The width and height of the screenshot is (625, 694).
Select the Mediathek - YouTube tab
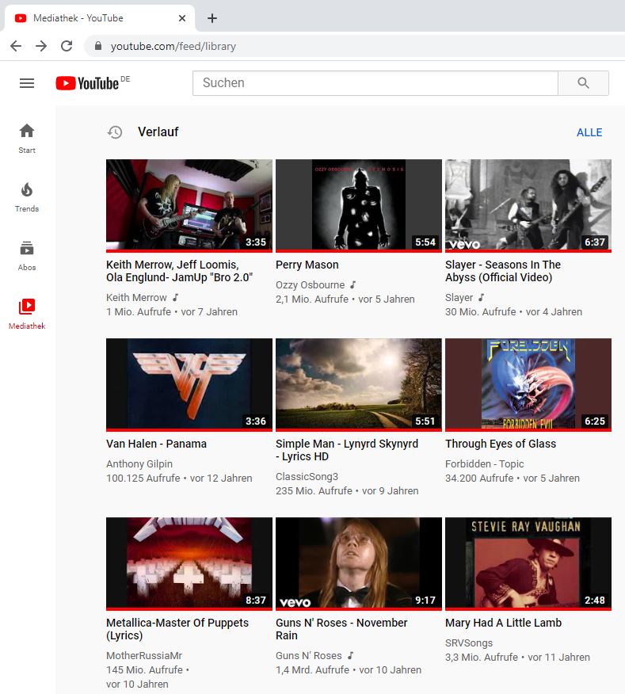coord(99,18)
